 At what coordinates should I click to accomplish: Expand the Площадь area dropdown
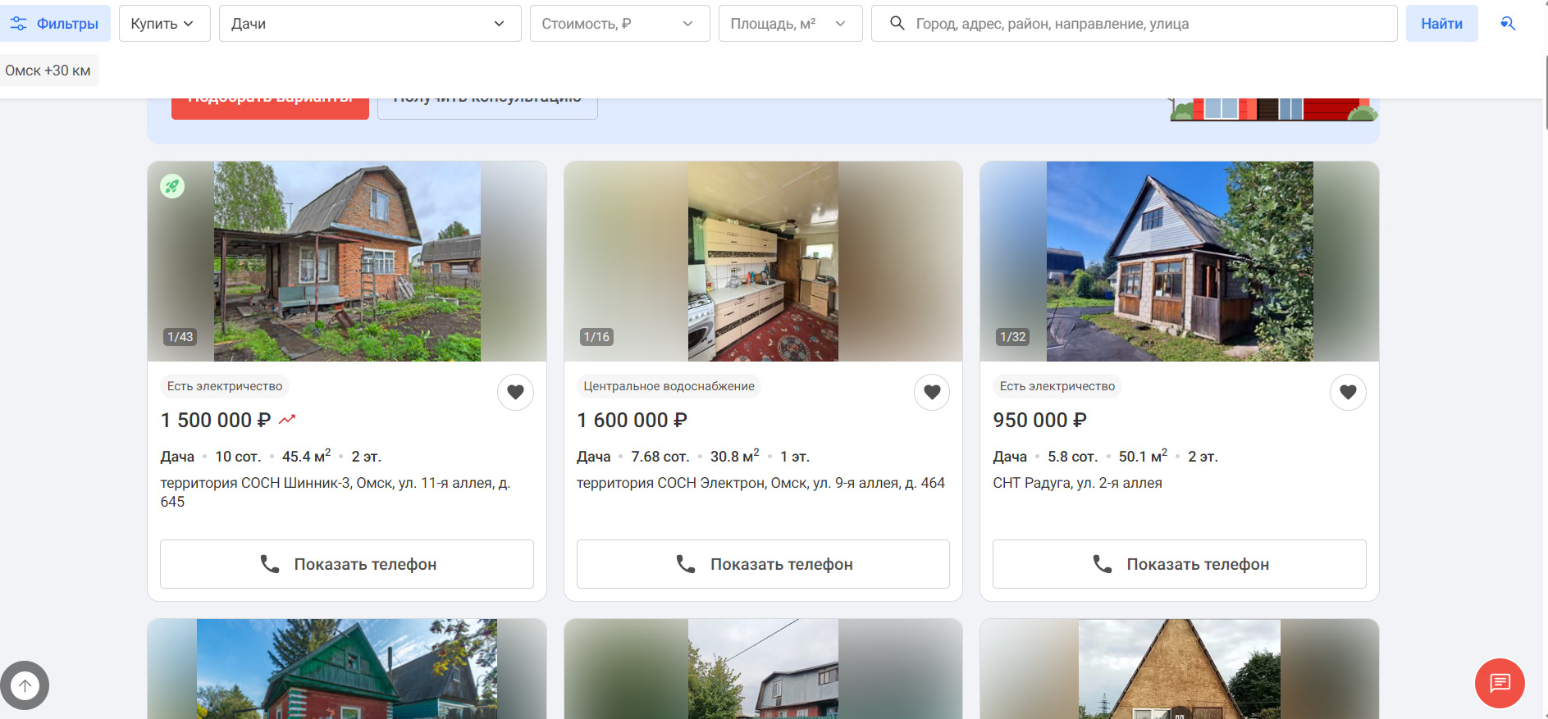[x=790, y=24]
